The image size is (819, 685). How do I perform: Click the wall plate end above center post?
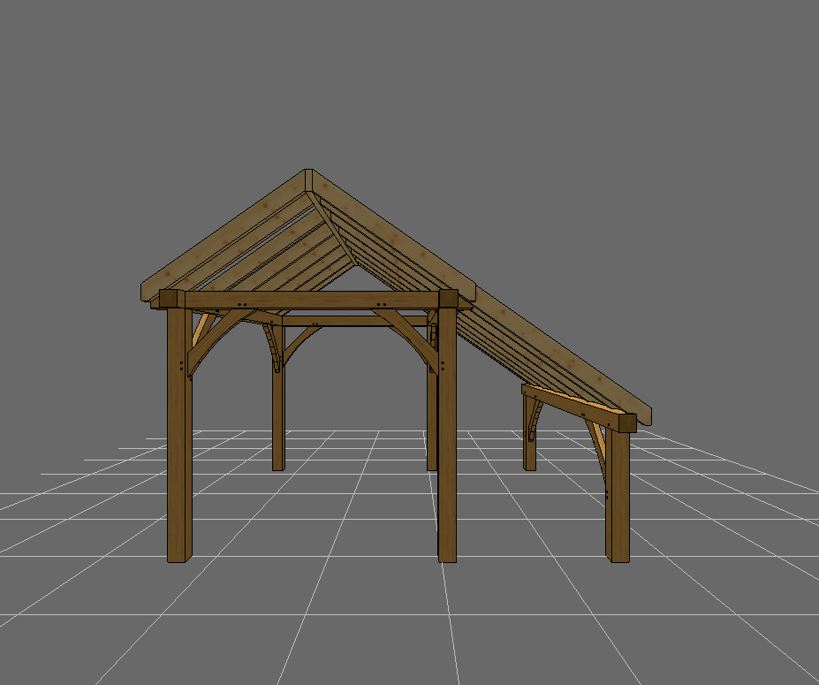pyautogui.click(x=448, y=299)
